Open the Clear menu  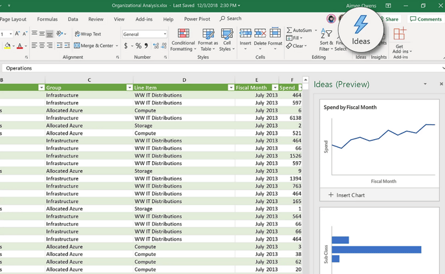click(297, 46)
